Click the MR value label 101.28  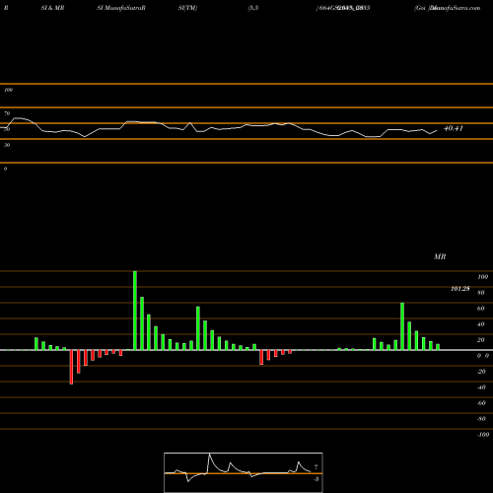460,289
